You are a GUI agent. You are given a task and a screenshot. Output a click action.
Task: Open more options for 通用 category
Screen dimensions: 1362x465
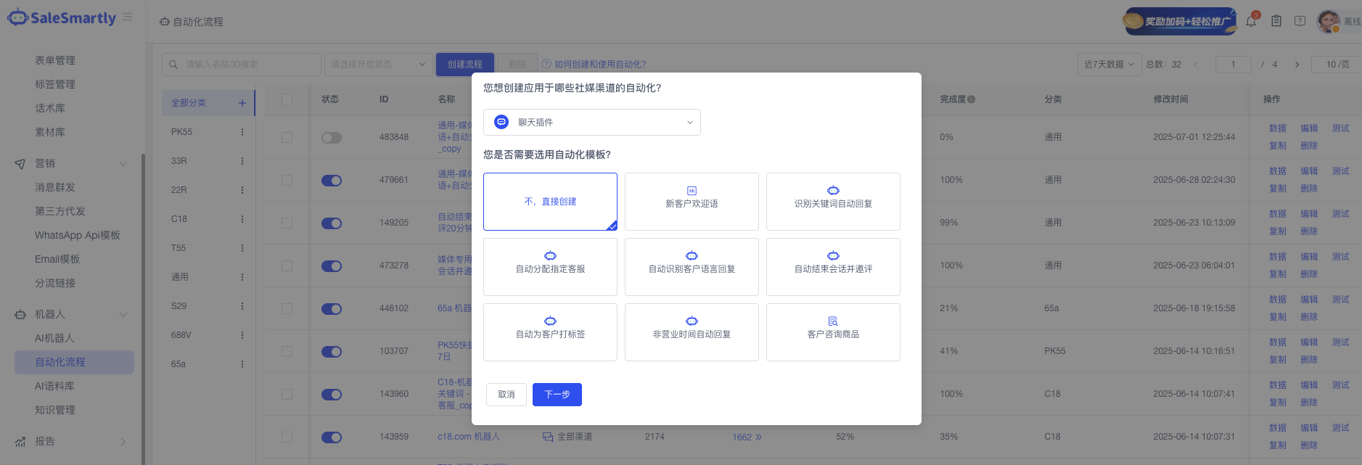(x=242, y=277)
